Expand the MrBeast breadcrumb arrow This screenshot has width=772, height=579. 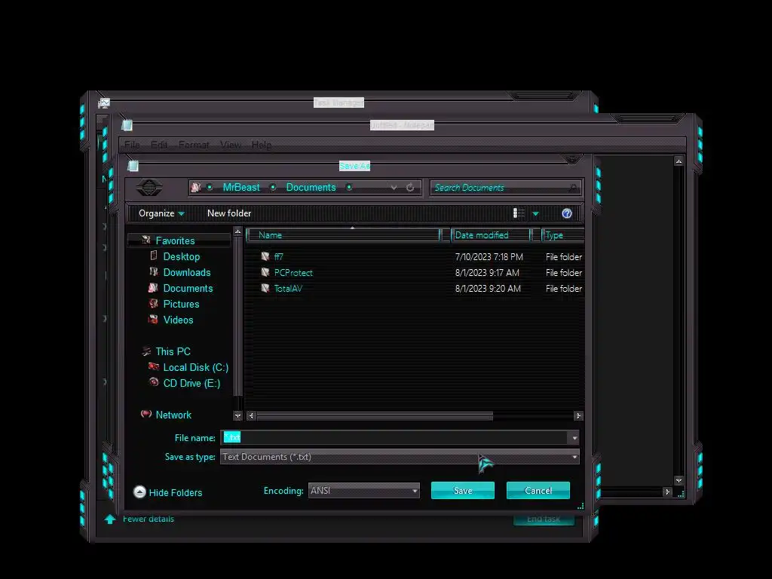coord(273,188)
